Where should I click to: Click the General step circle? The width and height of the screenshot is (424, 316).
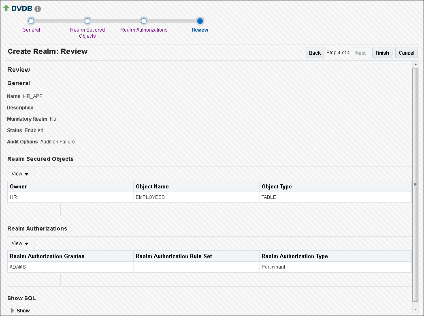pyautogui.click(x=31, y=21)
